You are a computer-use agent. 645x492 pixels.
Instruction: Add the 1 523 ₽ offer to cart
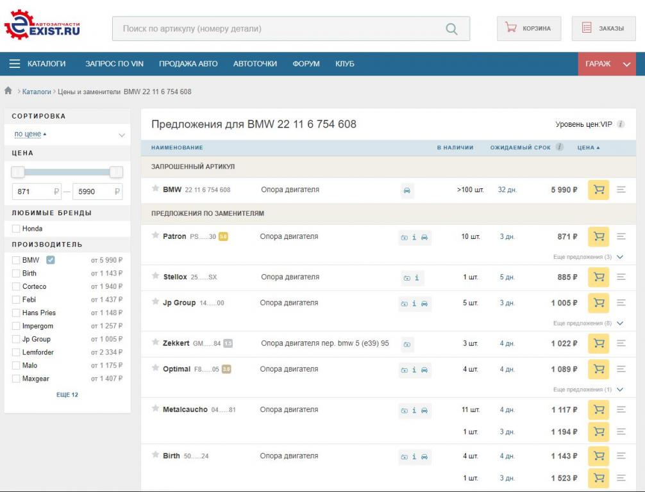(598, 478)
